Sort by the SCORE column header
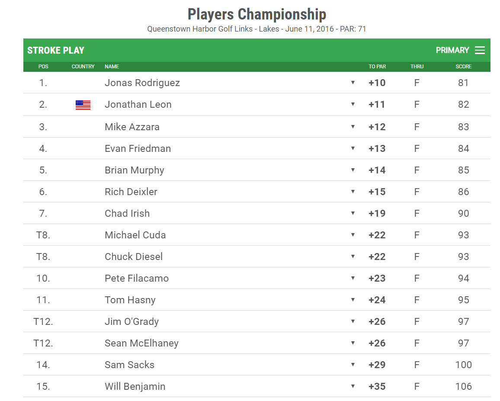Image resolution: width=500 pixels, height=401 pixels. (463, 66)
